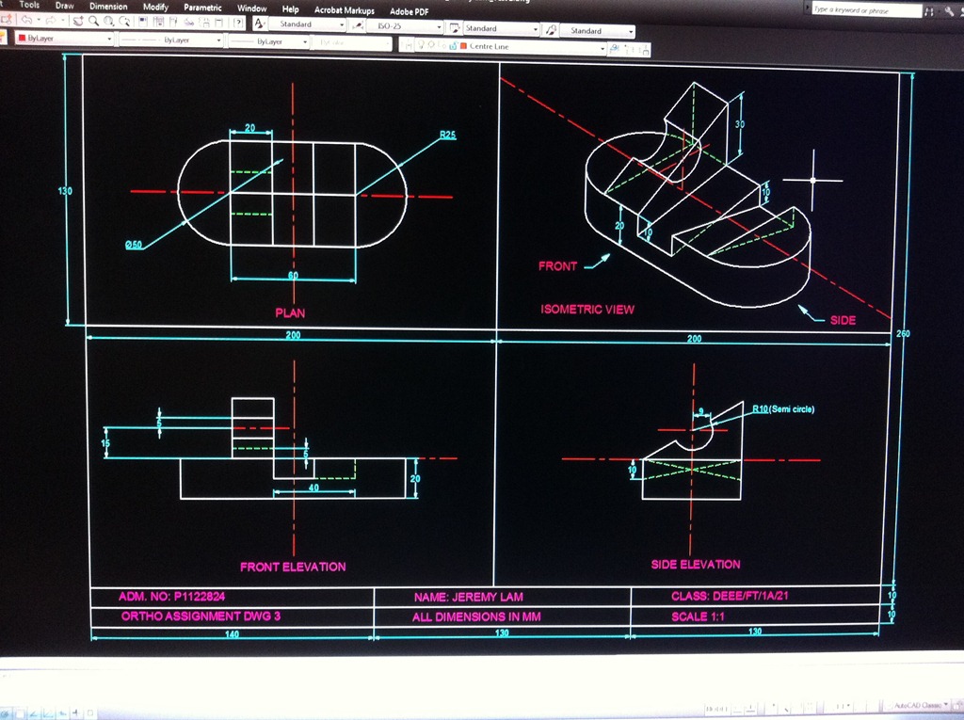
Task: Open the AutoCAD Classic workspace switcher
Action: coord(917,705)
